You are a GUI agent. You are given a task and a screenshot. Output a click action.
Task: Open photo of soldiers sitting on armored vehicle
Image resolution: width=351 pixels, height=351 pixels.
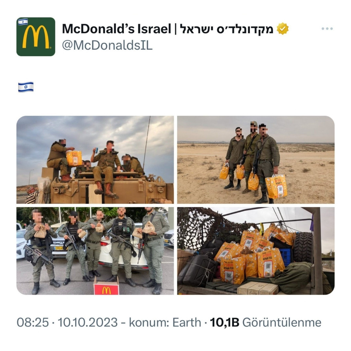95,160
